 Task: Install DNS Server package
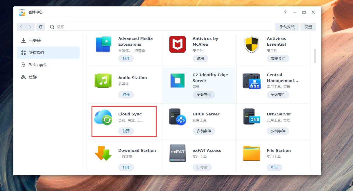click(278, 131)
